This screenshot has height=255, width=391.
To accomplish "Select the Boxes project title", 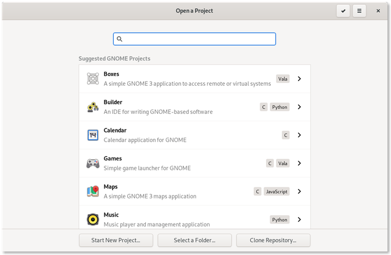I will pyautogui.click(x=111, y=74).
